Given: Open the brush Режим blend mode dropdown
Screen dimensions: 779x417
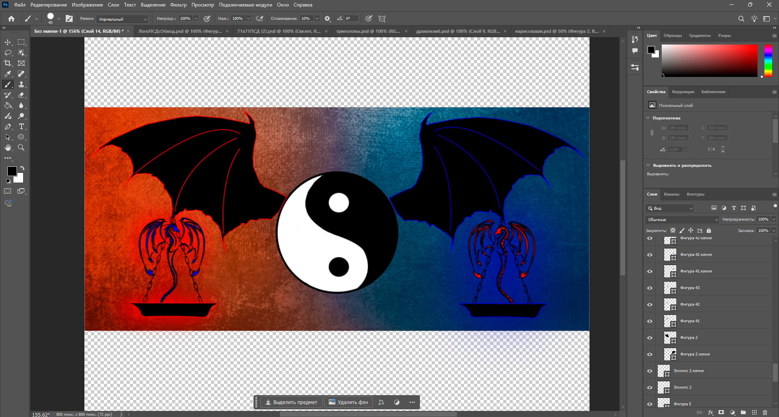Looking at the screenshot, I should click(123, 19).
